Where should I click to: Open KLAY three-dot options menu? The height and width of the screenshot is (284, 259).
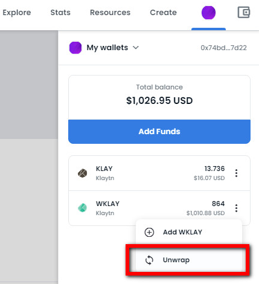point(236,173)
